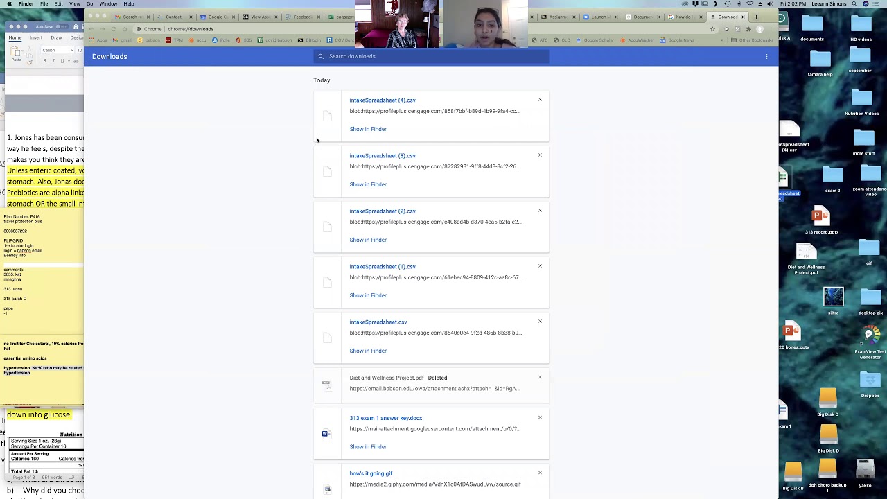
Task: Open the Chrome Extensions puzzle icon
Action: (748, 29)
